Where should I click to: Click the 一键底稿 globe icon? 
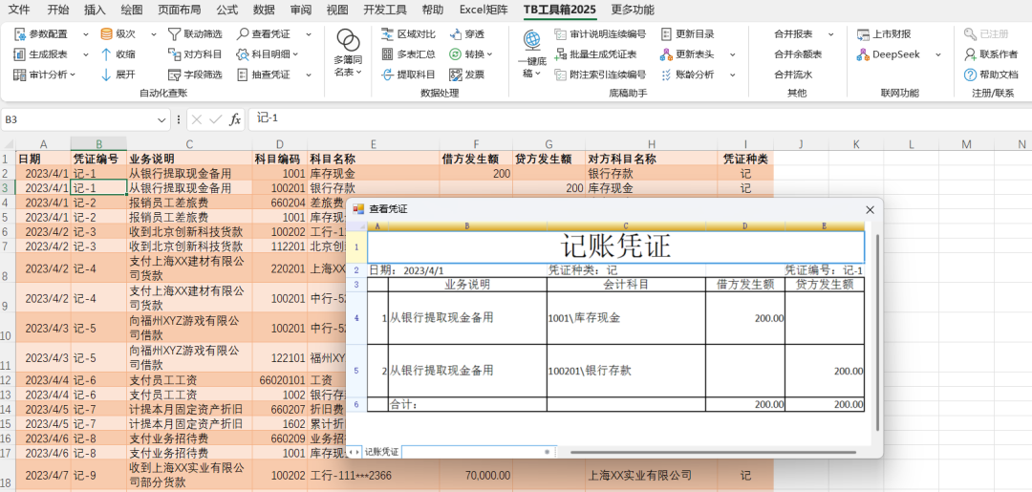[x=532, y=41]
